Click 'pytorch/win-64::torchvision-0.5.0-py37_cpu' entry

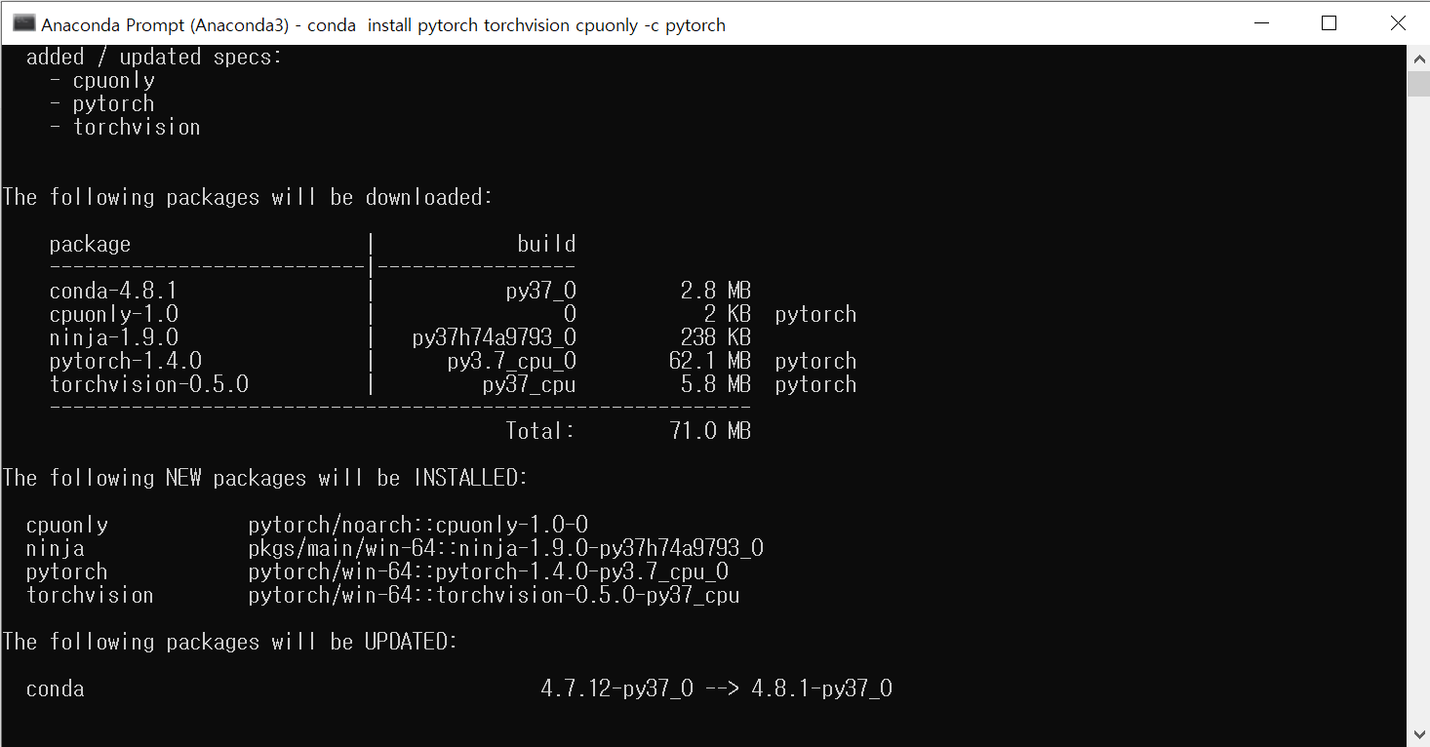click(x=495, y=596)
